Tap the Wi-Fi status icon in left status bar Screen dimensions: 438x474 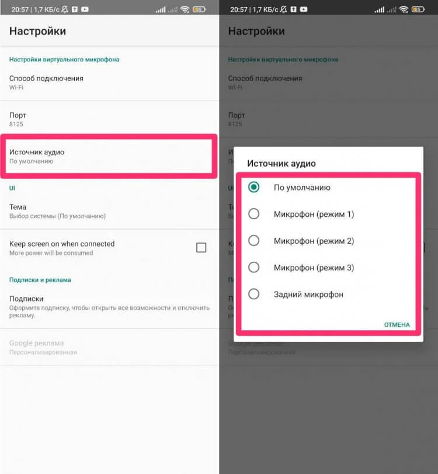(x=185, y=9)
